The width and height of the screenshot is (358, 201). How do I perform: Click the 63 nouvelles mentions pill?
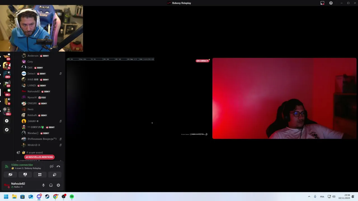(x=39, y=157)
